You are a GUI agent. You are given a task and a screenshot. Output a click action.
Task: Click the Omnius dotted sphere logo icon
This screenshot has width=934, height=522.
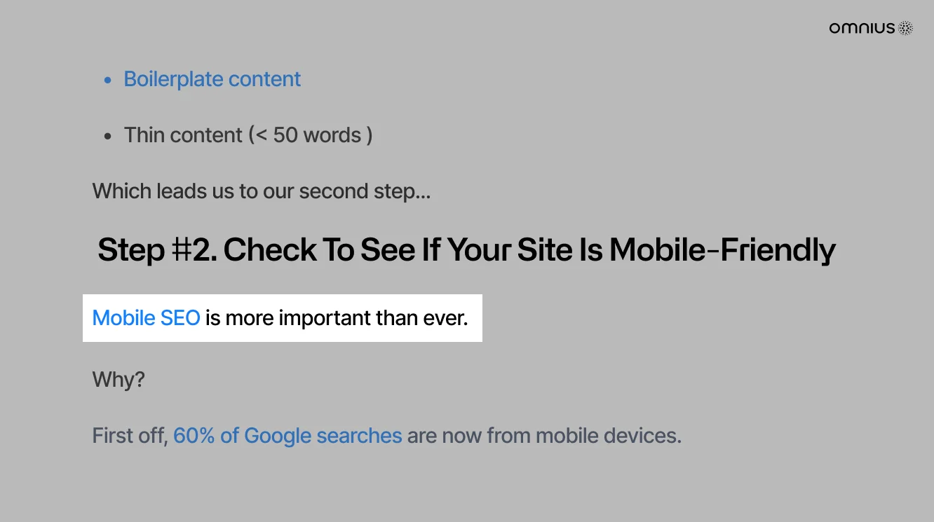906,28
